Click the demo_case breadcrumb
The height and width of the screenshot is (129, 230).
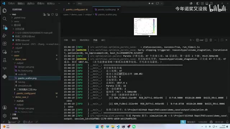pyautogui.click(x=77, y=14)
